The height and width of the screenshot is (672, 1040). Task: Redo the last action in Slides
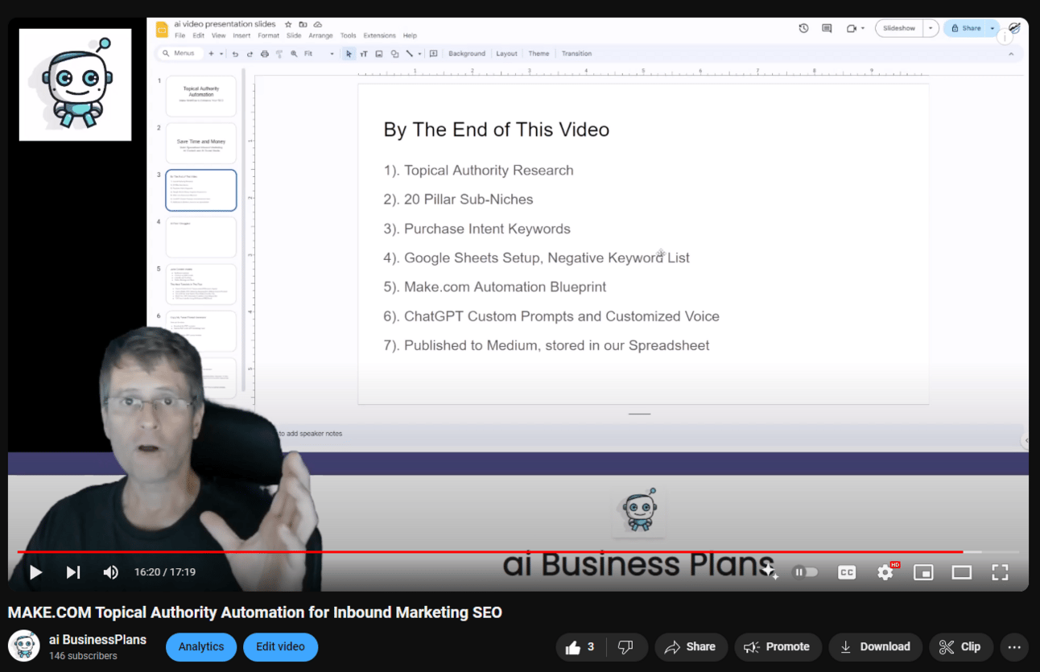[250, 54]
